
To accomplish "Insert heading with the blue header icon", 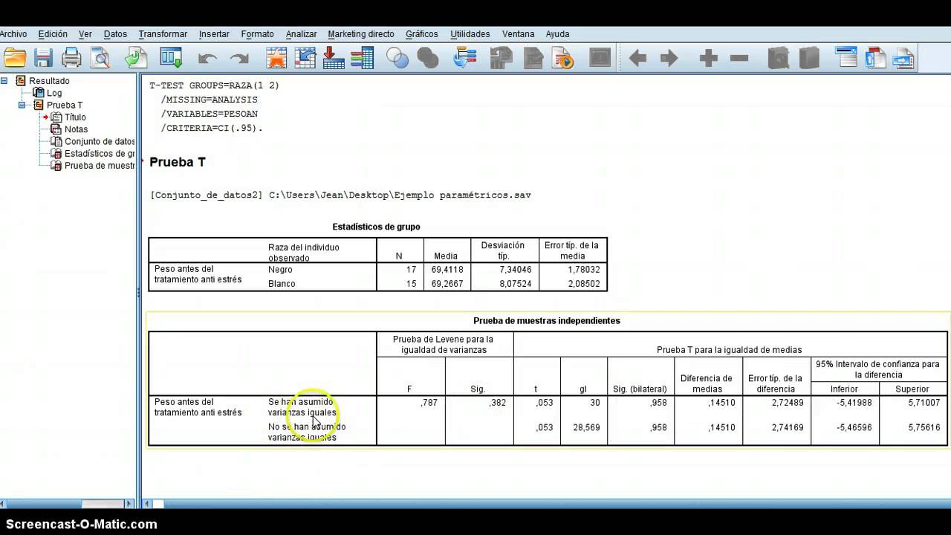I will tap(846, 57).
